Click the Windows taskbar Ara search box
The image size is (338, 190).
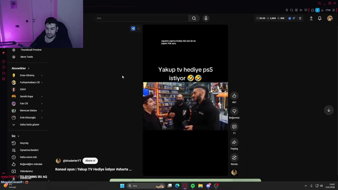tap(146, 186)
